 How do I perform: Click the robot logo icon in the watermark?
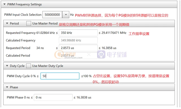tap(101, 54)
